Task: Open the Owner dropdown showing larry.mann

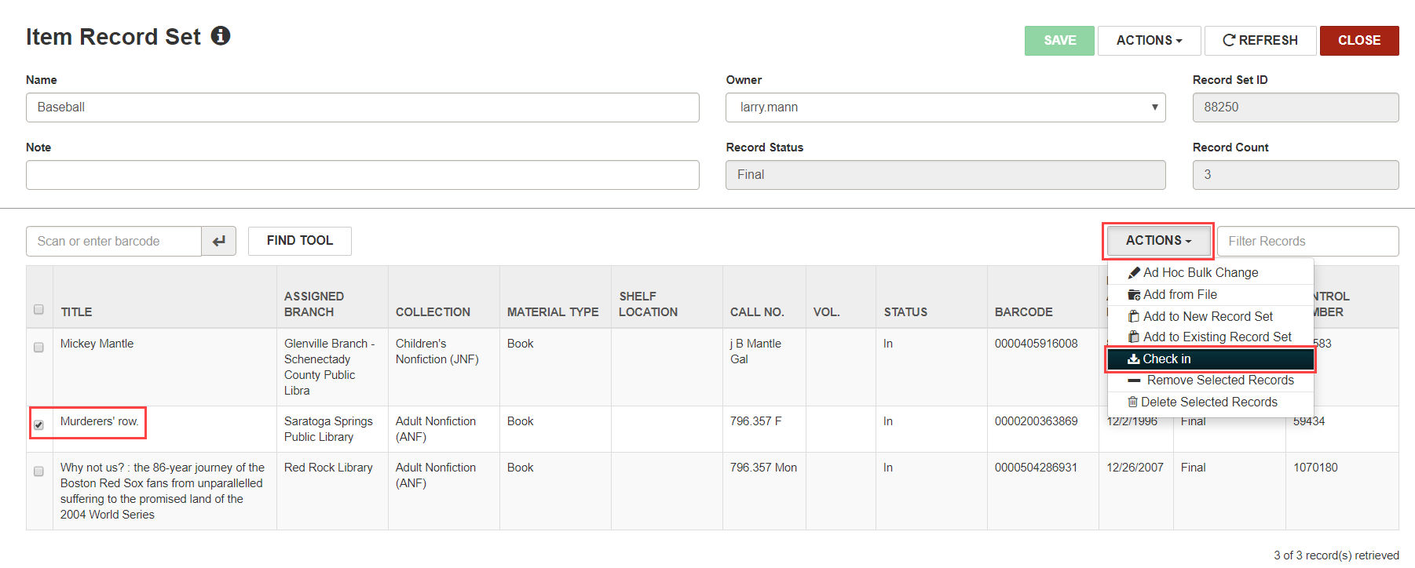Action: click(945, 107)
